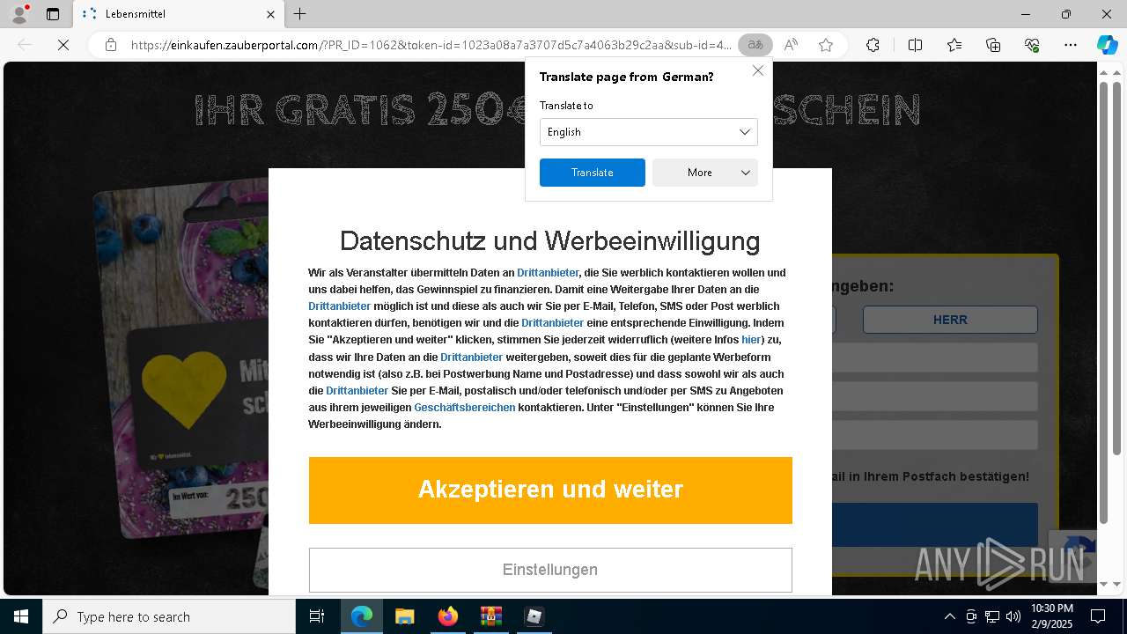Viewport: 1127px width, 634px height.
Task: Stop loading the page
Action: point(63,45)
